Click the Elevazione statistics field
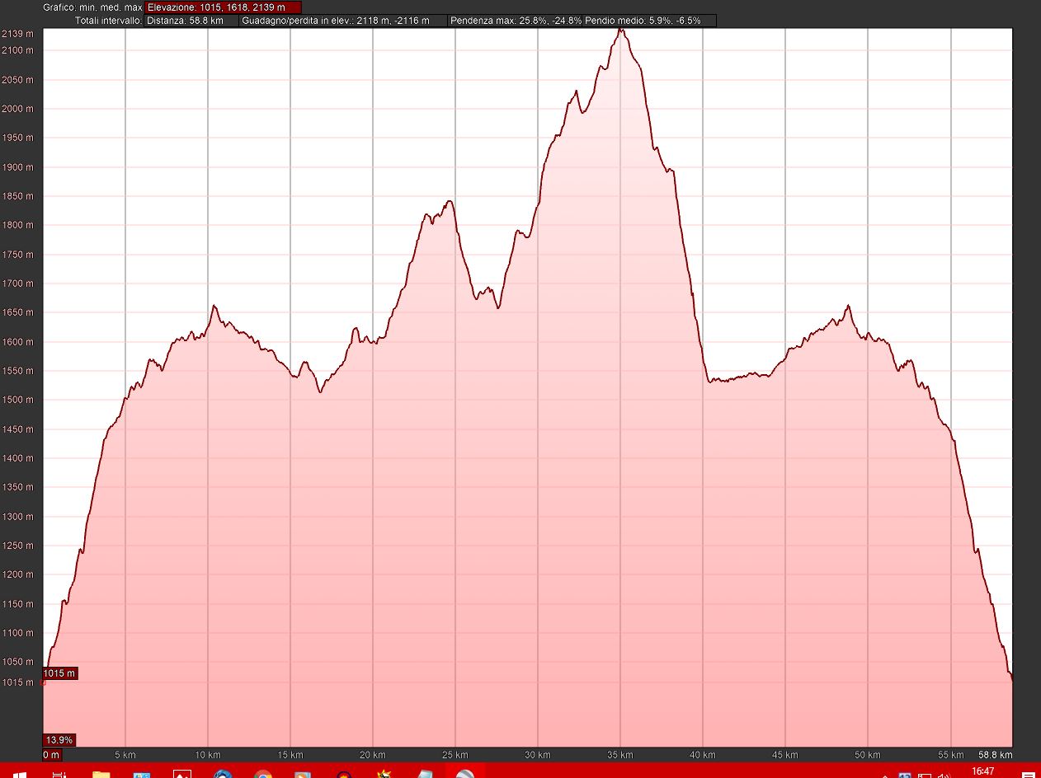The width and height of the screenshot is (1041, 778). click(x=223, y=7)
